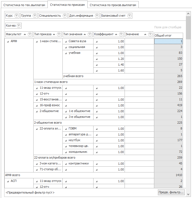Click the Группа field button
Image resolution: width=192 pixels, height=198 pixels.
pyautogui.click(x=29, y=16)
